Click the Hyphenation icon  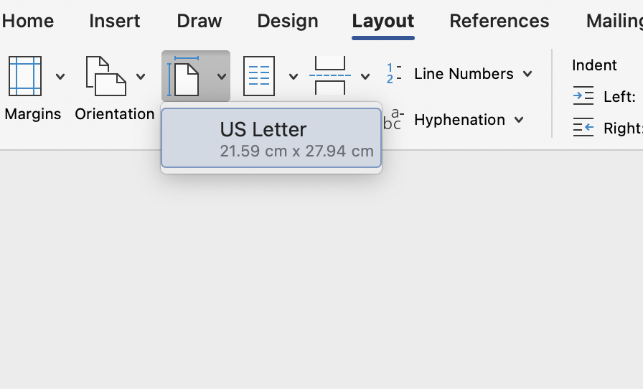coord(393,120)
